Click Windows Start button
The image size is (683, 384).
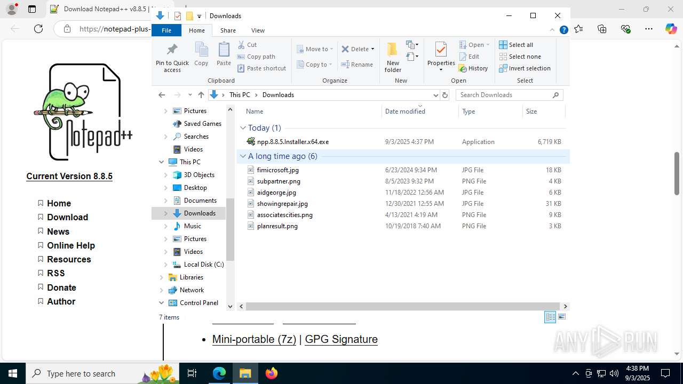13,373
